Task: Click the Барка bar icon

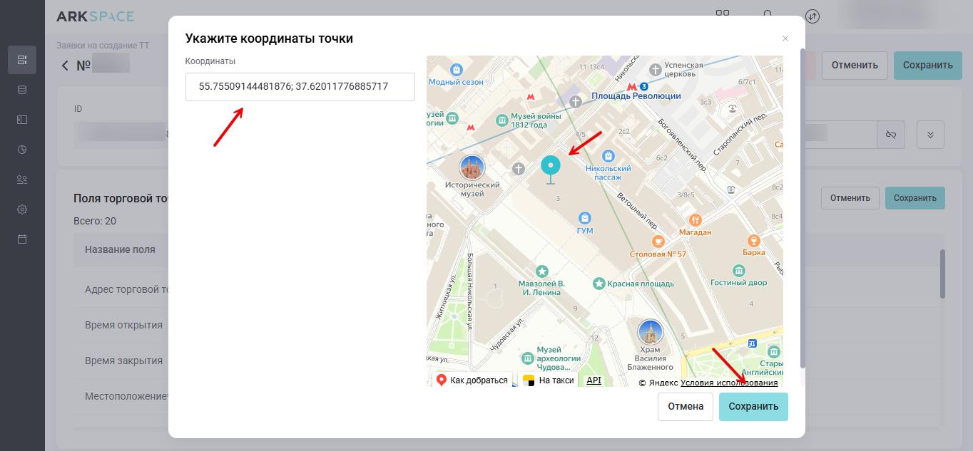Action: click(753, 240)
